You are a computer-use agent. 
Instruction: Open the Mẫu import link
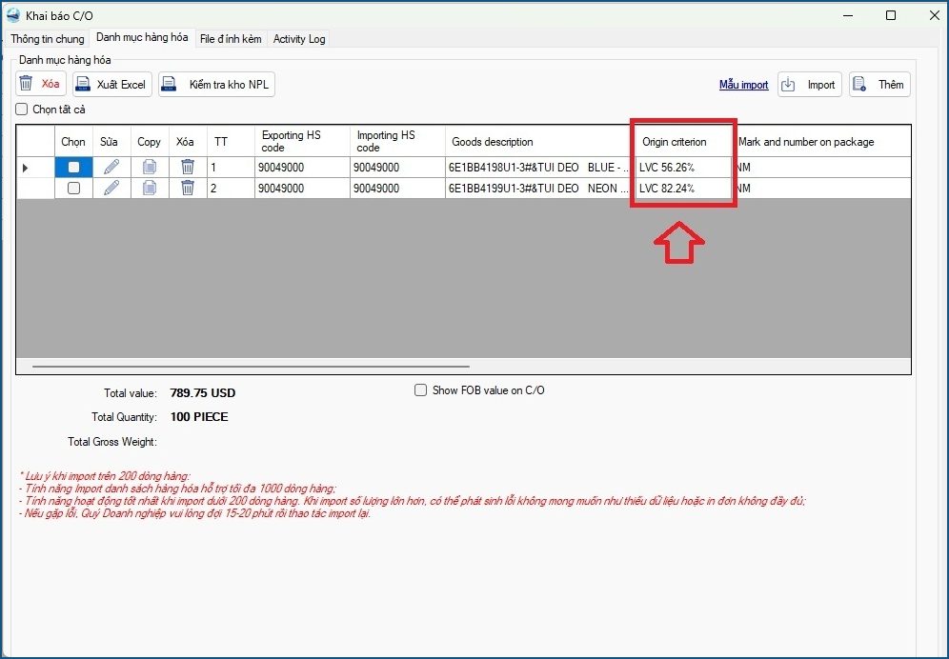(x=743, y=85)
